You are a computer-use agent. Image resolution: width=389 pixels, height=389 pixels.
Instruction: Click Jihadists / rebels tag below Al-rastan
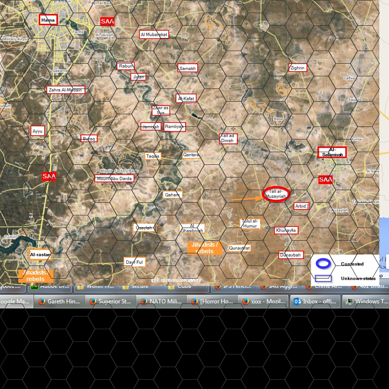[x=36, y=276]
